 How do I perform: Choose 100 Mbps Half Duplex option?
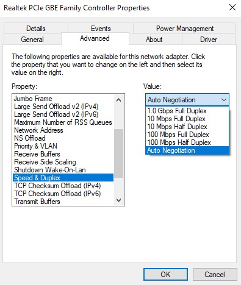(187, 142)
